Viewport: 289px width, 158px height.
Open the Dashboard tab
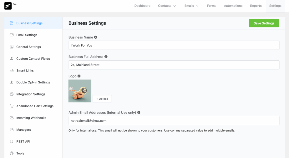pyautogui.click(x=142, y=6)
